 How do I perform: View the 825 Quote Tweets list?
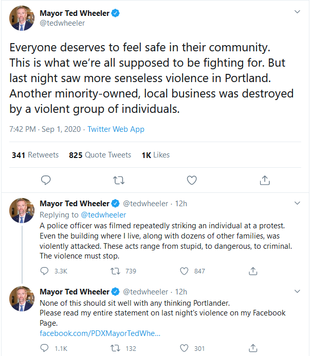(100, 155)
